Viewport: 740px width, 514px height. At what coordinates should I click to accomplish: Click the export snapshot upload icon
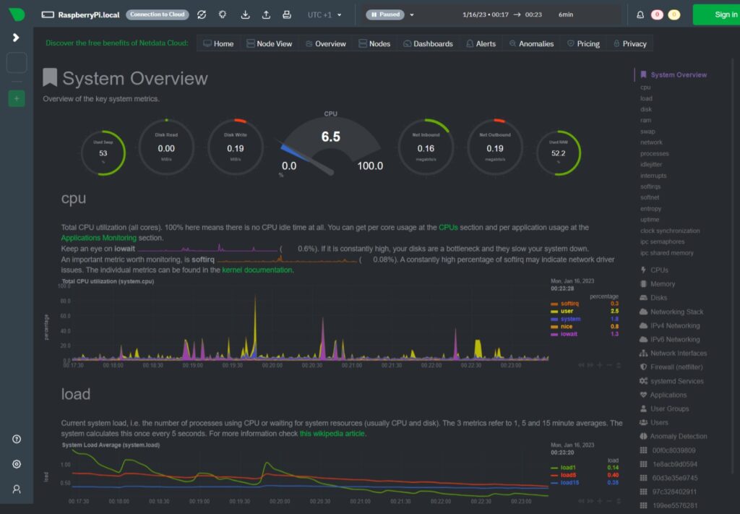point(266,14)
